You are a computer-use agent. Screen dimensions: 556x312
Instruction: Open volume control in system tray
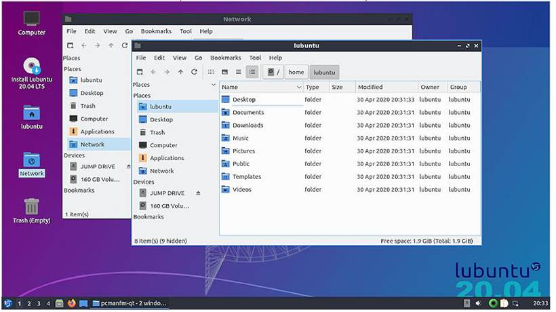[478, 303]
